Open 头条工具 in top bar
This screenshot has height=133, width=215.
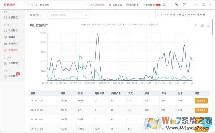coord(116,5)
